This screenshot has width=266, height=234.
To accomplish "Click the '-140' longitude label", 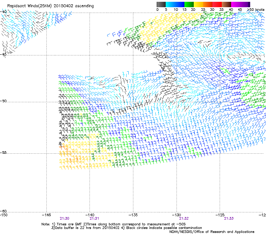I will (x=90, y=215).
